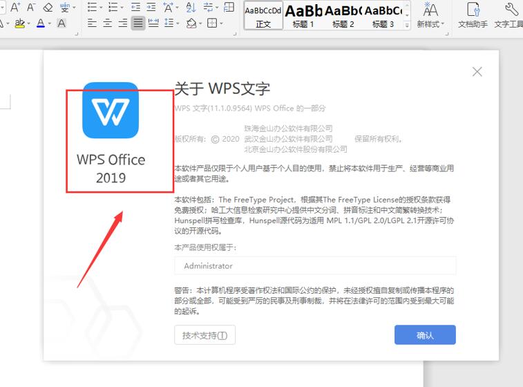
Task: Expand the numbering style dropdown
Action: (122, 8)
